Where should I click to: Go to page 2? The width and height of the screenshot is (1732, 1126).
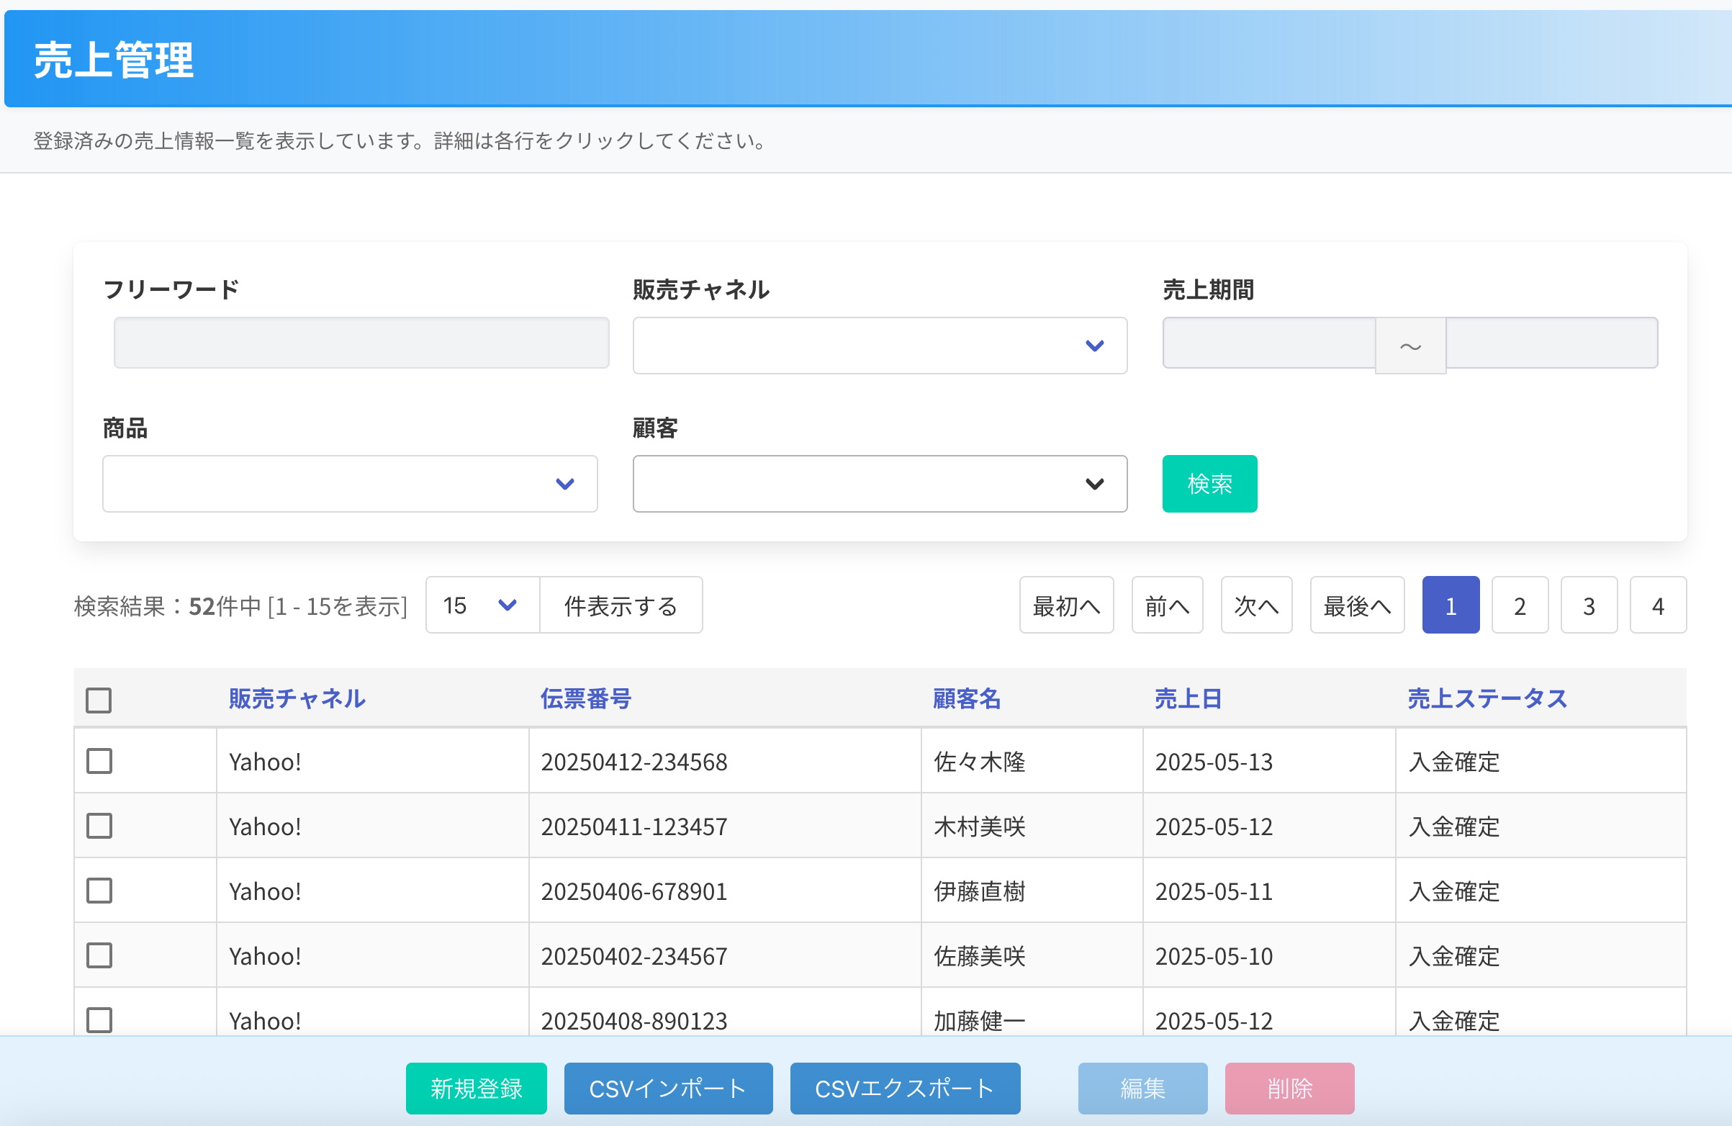[1519, 605]
